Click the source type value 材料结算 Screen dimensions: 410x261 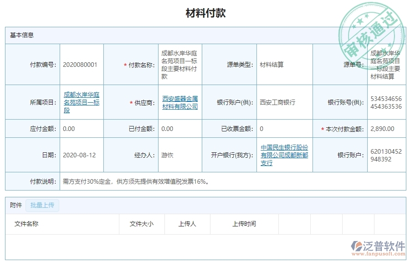pos(272,65)
